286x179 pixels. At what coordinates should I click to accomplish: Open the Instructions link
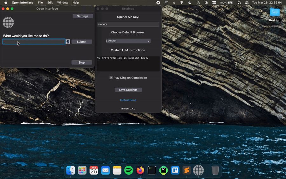[128, 100]
